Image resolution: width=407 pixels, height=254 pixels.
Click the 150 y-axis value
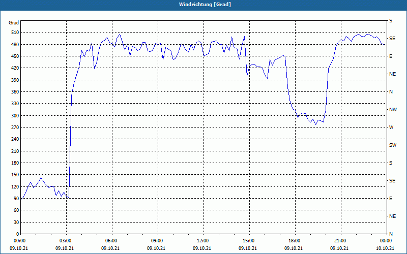click(15, 175)
